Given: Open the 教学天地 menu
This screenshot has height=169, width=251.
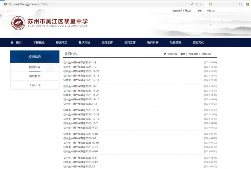Looking at the screenshot, I should click(x=84, y=42).
